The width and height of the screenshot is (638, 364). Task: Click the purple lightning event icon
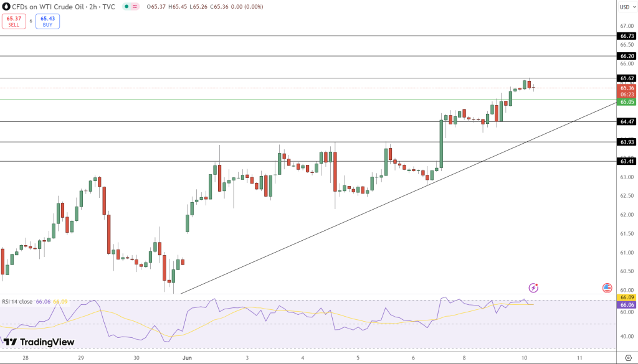[533, 288]
